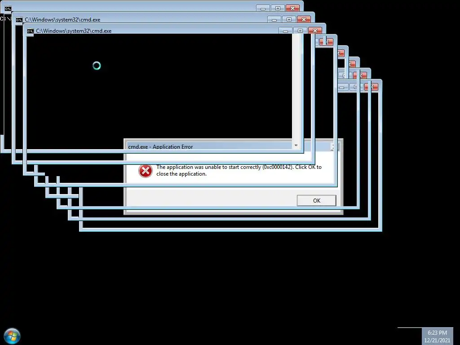Screen dimensions: 460x345
Task: Close the second cmd.exe window
Action: click(304, 19)
